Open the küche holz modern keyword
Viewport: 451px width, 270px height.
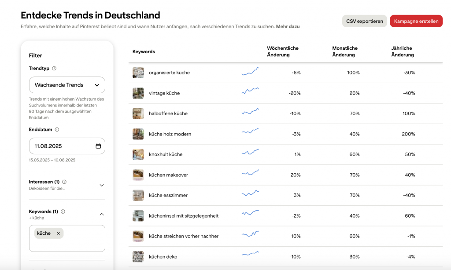pyautogui.click(x=170, y=134)
